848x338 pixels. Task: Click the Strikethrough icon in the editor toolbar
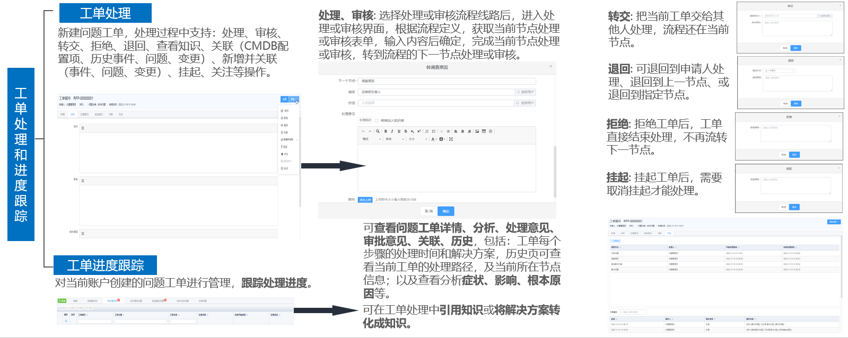[x=406, y=131]
